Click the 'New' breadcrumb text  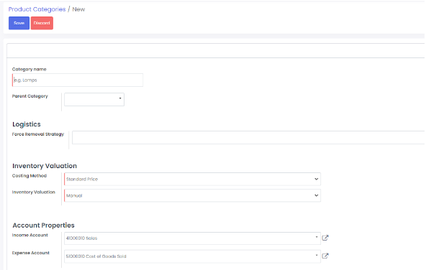click(x=78, y=9)
